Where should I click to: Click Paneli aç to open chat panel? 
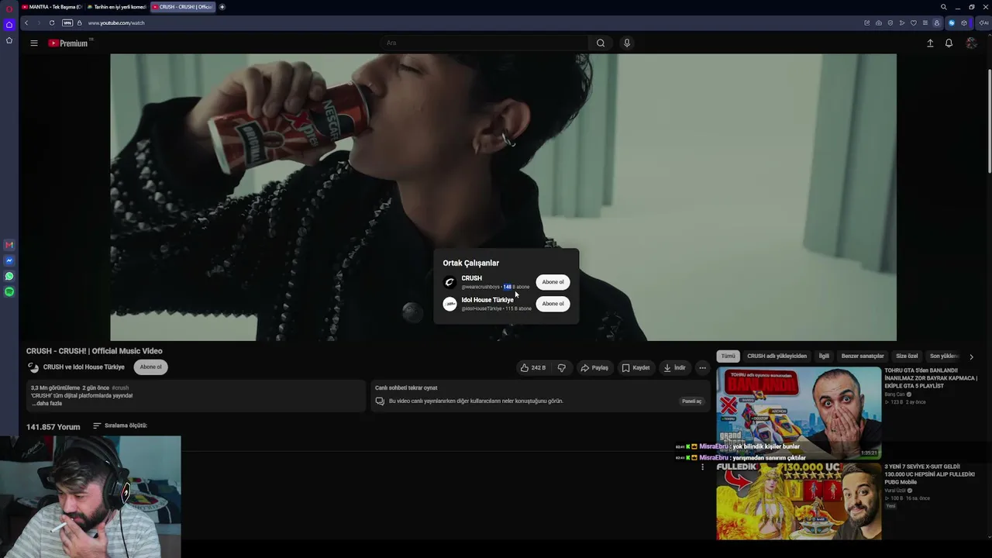point(691,401)
